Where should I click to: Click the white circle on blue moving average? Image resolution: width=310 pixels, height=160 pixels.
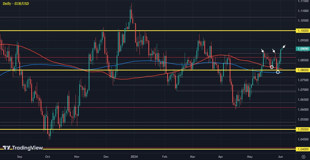(x=278, y=72)
